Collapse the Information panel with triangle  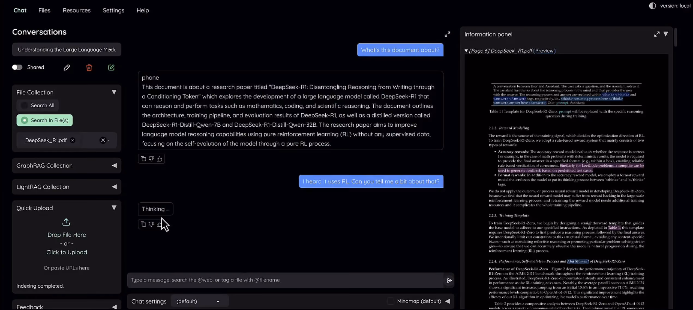pyautogui.click(x=666, y=34)
